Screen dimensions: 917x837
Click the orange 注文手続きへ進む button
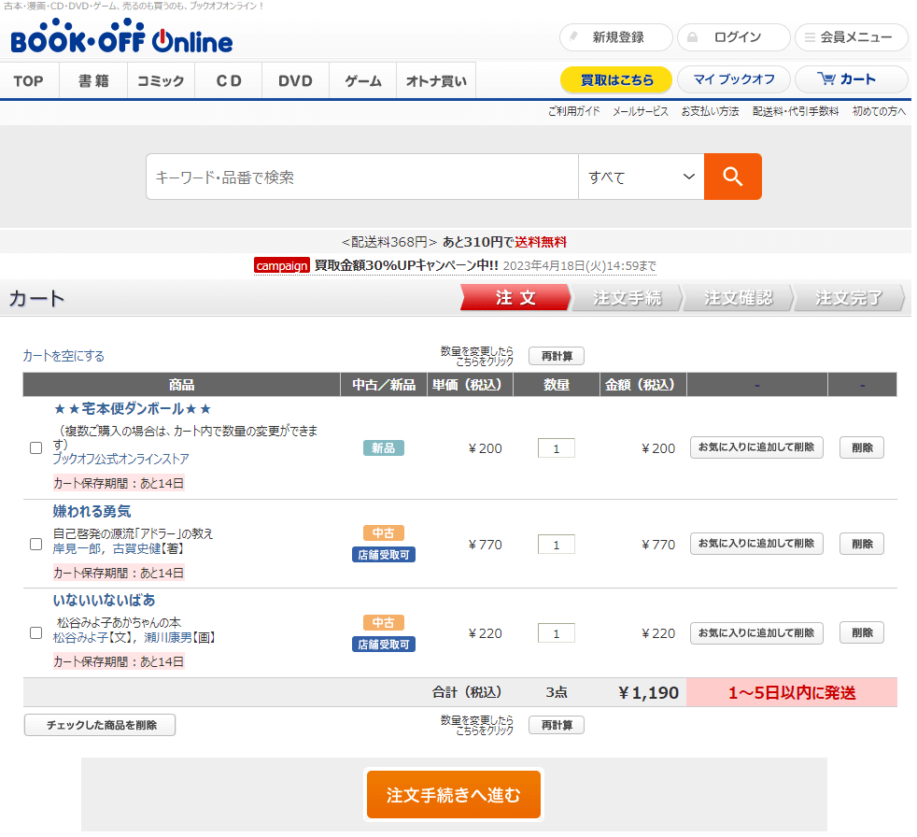[x=453, y=794]
